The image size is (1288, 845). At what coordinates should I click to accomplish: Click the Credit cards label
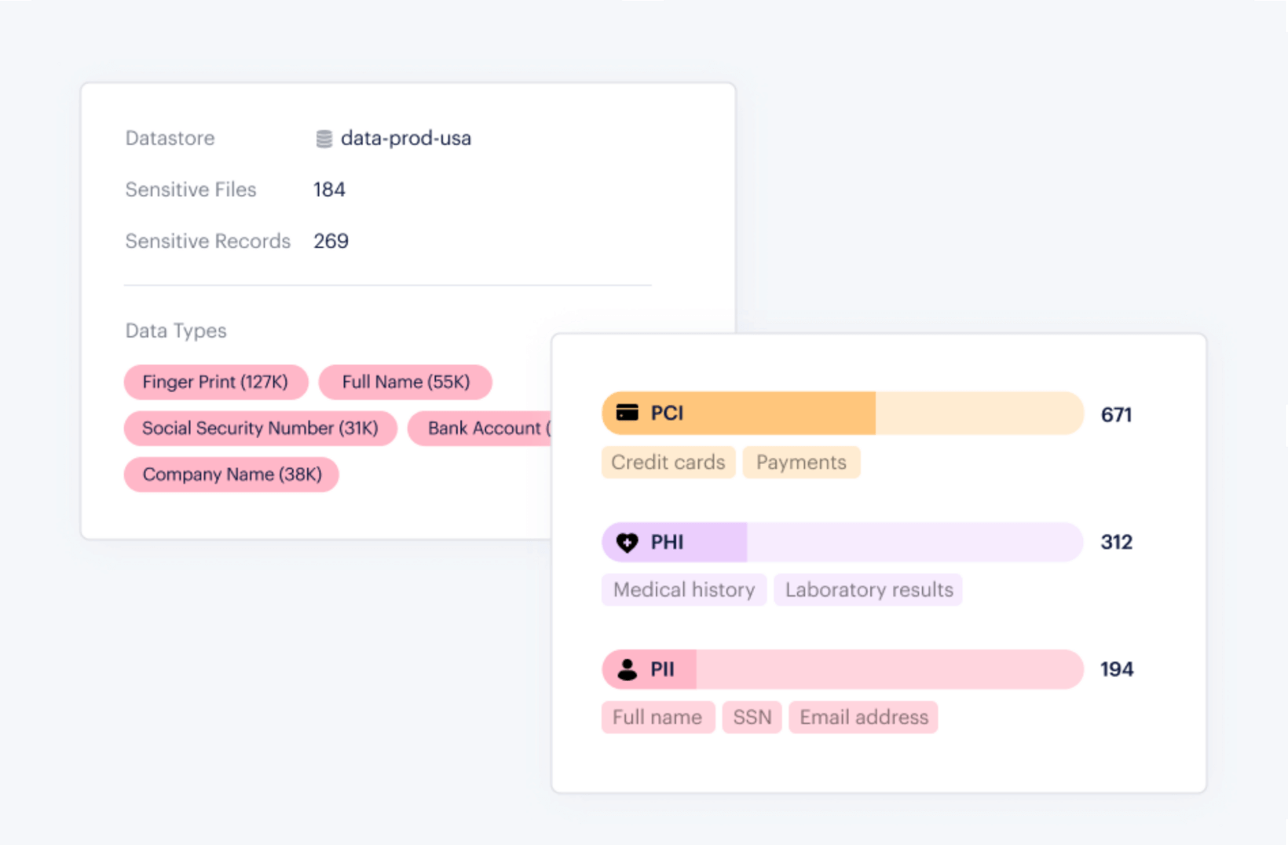point(668,463)
